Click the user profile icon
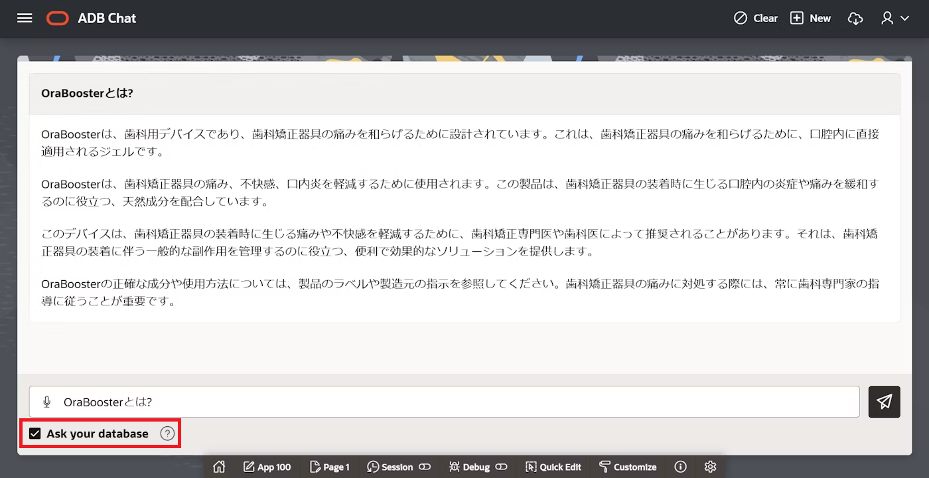The width and height of the screenshot is (929, 478). tap(887, 18)
